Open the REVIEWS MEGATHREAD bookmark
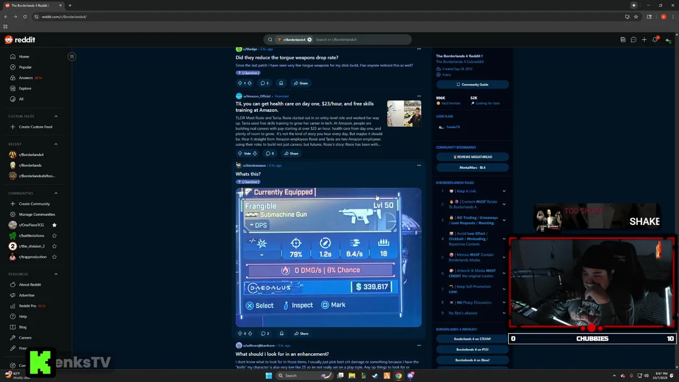The width and height of the screenshot is (679, 382). pyautogui.click(x=472, y=157)
